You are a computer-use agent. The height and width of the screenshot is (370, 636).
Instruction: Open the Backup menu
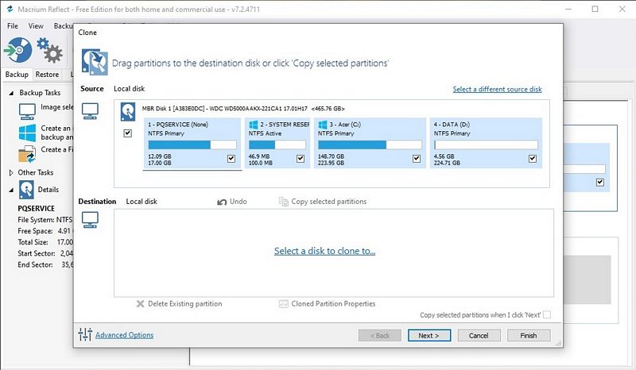click(64, 26)
